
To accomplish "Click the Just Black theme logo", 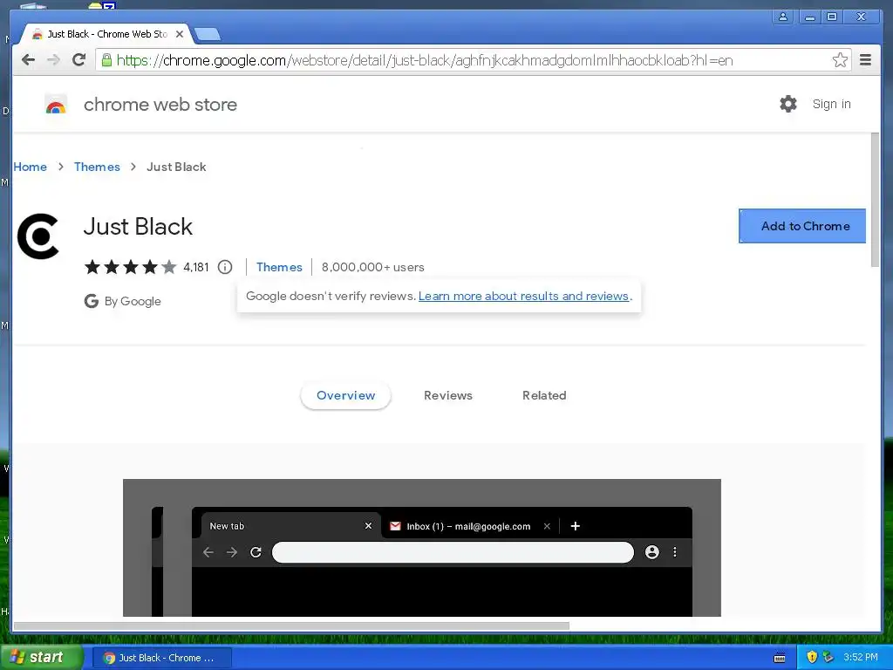I will point(38,236).
